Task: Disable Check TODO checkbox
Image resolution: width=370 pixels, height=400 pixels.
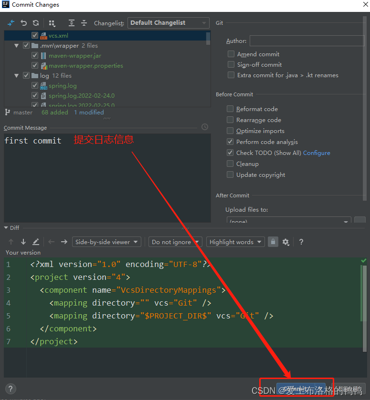Action: tap(230, 153)
